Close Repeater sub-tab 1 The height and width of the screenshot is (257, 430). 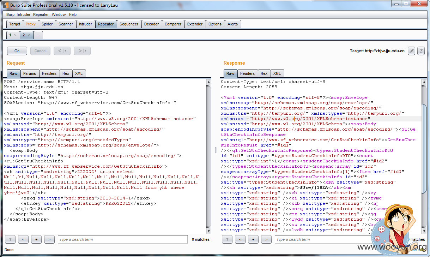(x=15, y=35)
